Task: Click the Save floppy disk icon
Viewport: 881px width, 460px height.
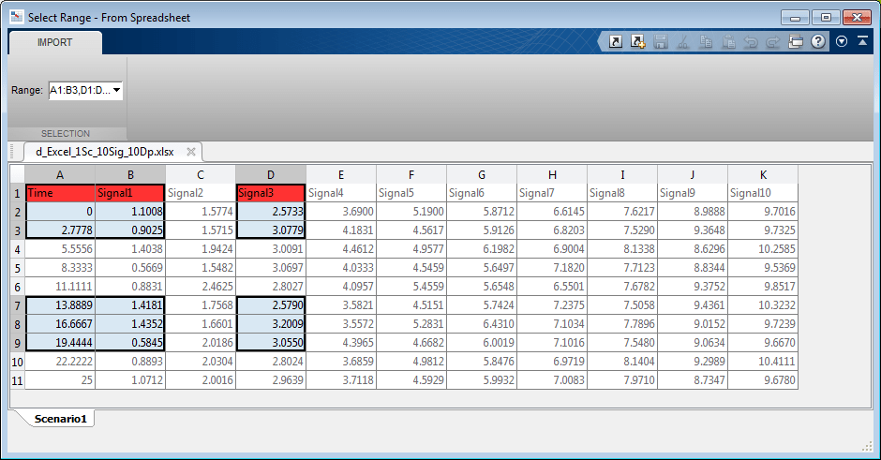Action: [661, 41]
